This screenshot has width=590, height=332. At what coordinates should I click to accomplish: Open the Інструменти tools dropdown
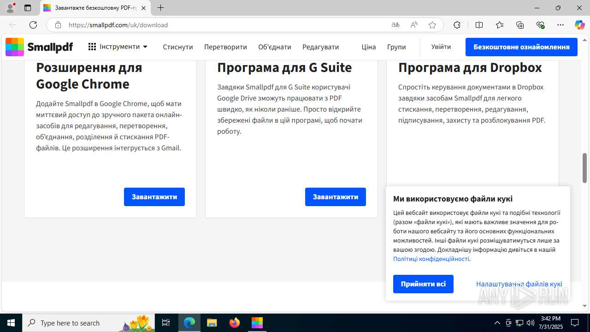[x=118, y=47]
